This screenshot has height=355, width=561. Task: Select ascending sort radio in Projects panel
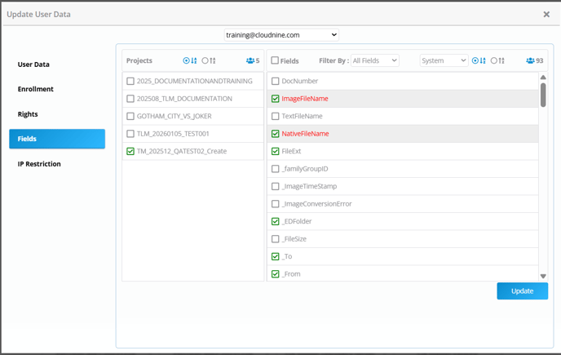coord(186,60)
